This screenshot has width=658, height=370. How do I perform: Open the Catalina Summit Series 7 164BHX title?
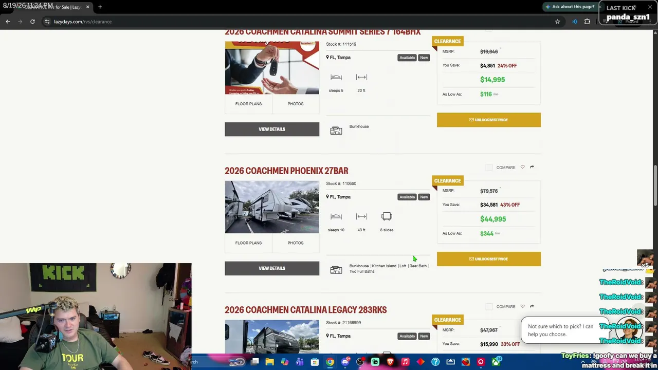(323, 32)
